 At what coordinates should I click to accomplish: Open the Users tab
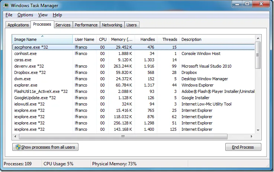(x=132, y=25)
